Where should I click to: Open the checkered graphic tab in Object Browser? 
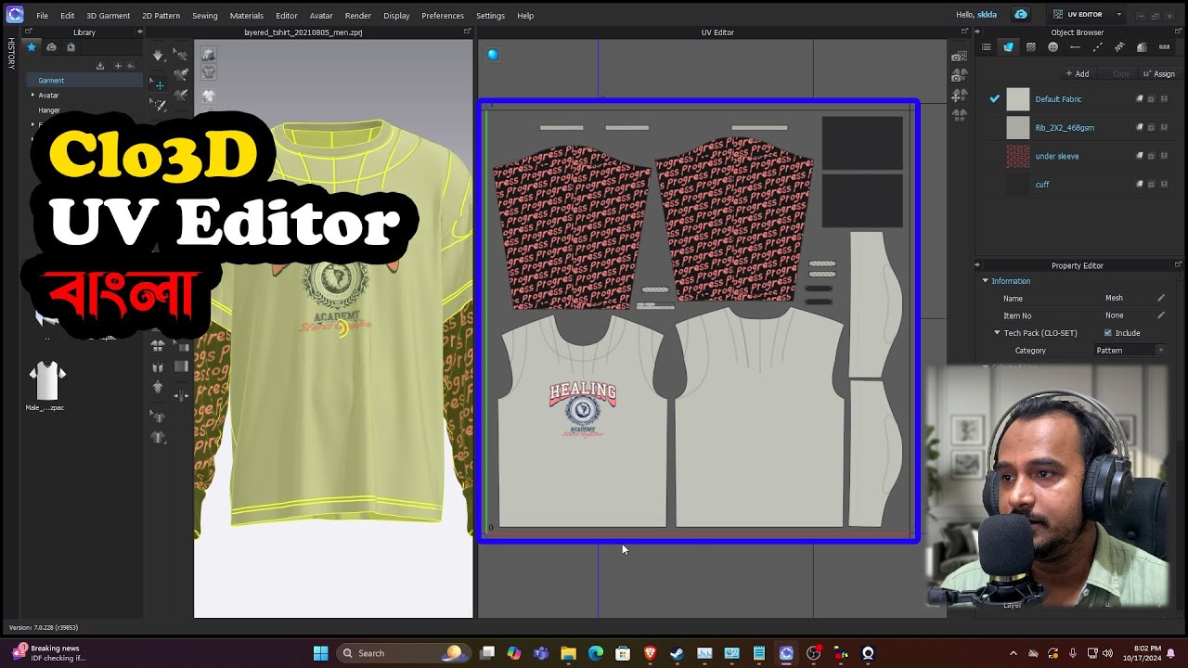tap(1030, 47)
